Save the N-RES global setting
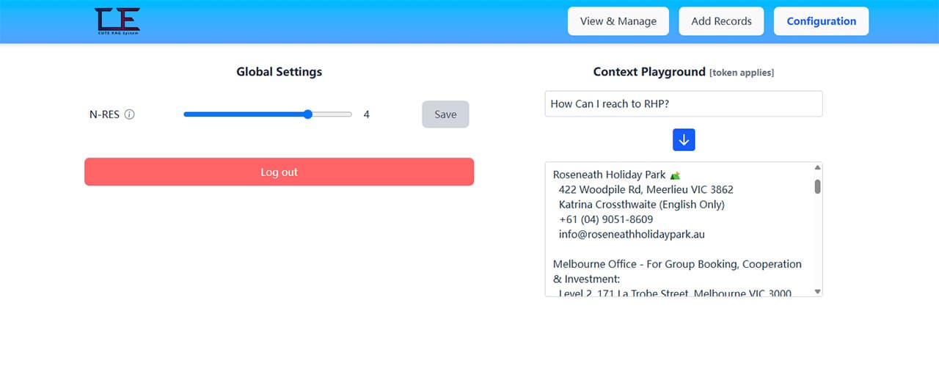 445,114
